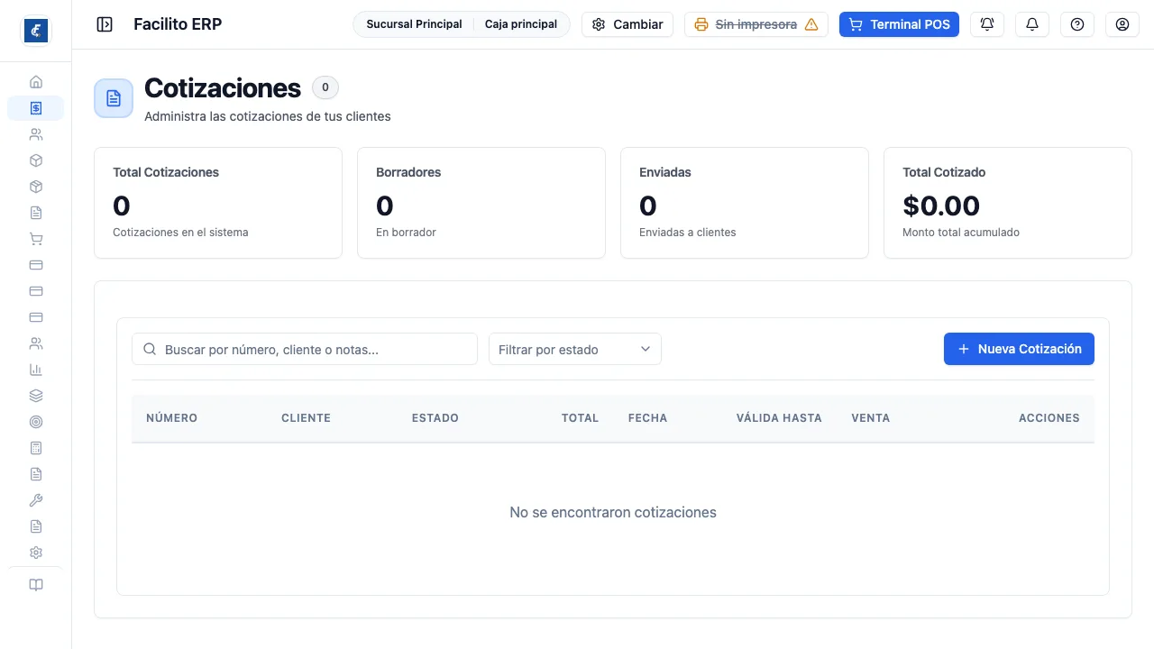This screenshot has width=1154, height=649.
Task: Open the help question mark icon
Action: [x=1077, y=24]
